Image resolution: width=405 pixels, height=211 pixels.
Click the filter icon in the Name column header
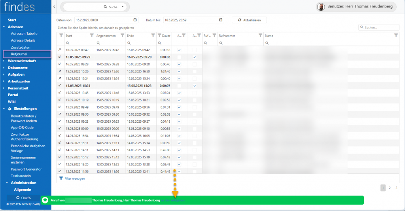point(396,36)
